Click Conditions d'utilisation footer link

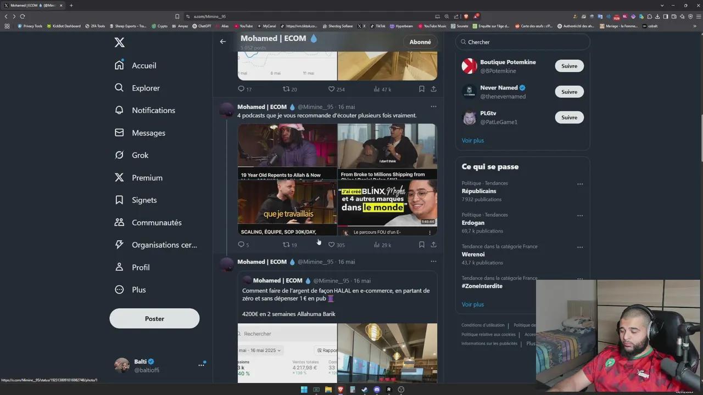pos(483,325)
